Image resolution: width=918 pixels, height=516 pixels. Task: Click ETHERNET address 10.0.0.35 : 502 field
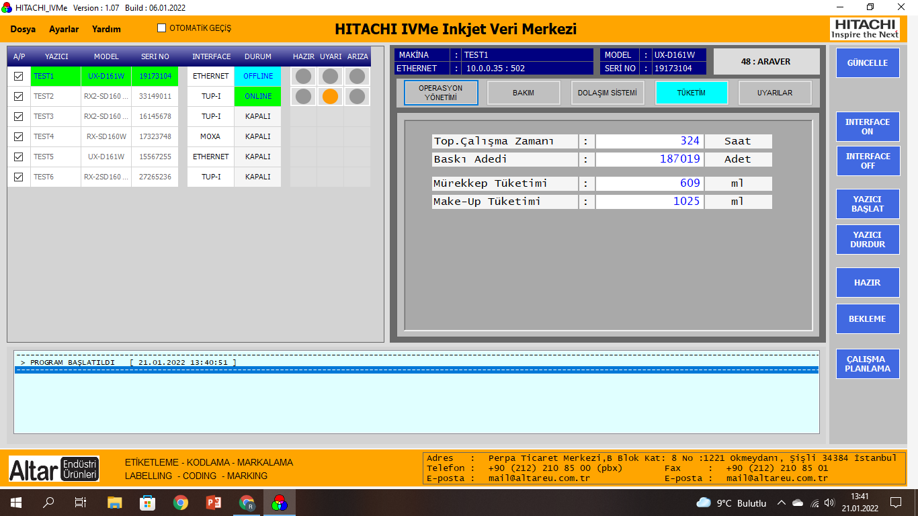(528, 68)
